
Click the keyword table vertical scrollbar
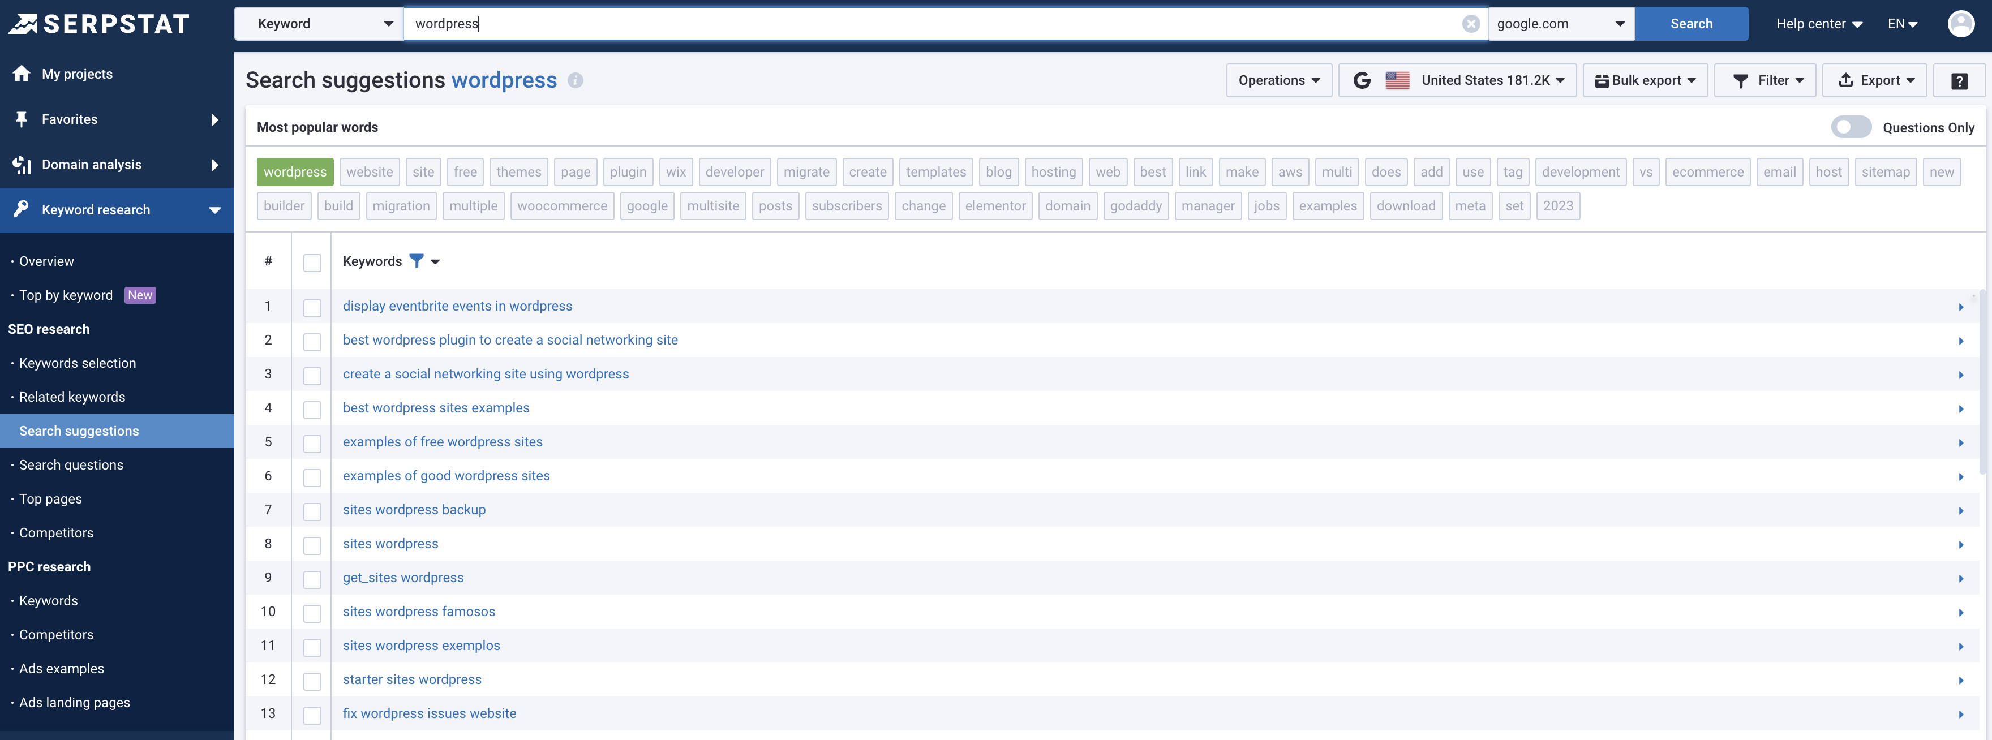[1984, 382]
